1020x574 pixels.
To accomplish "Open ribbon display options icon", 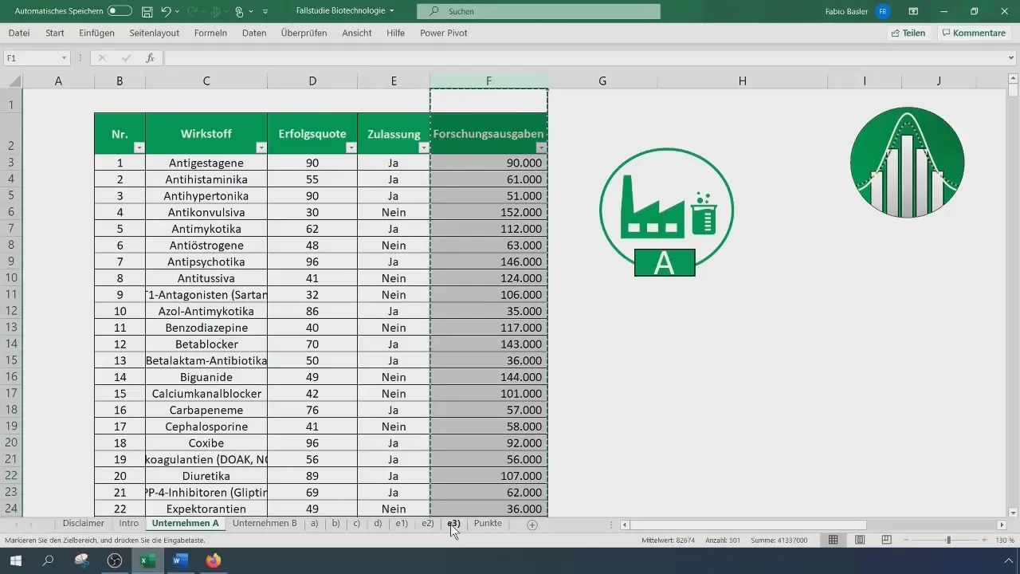I will (913, 11).
